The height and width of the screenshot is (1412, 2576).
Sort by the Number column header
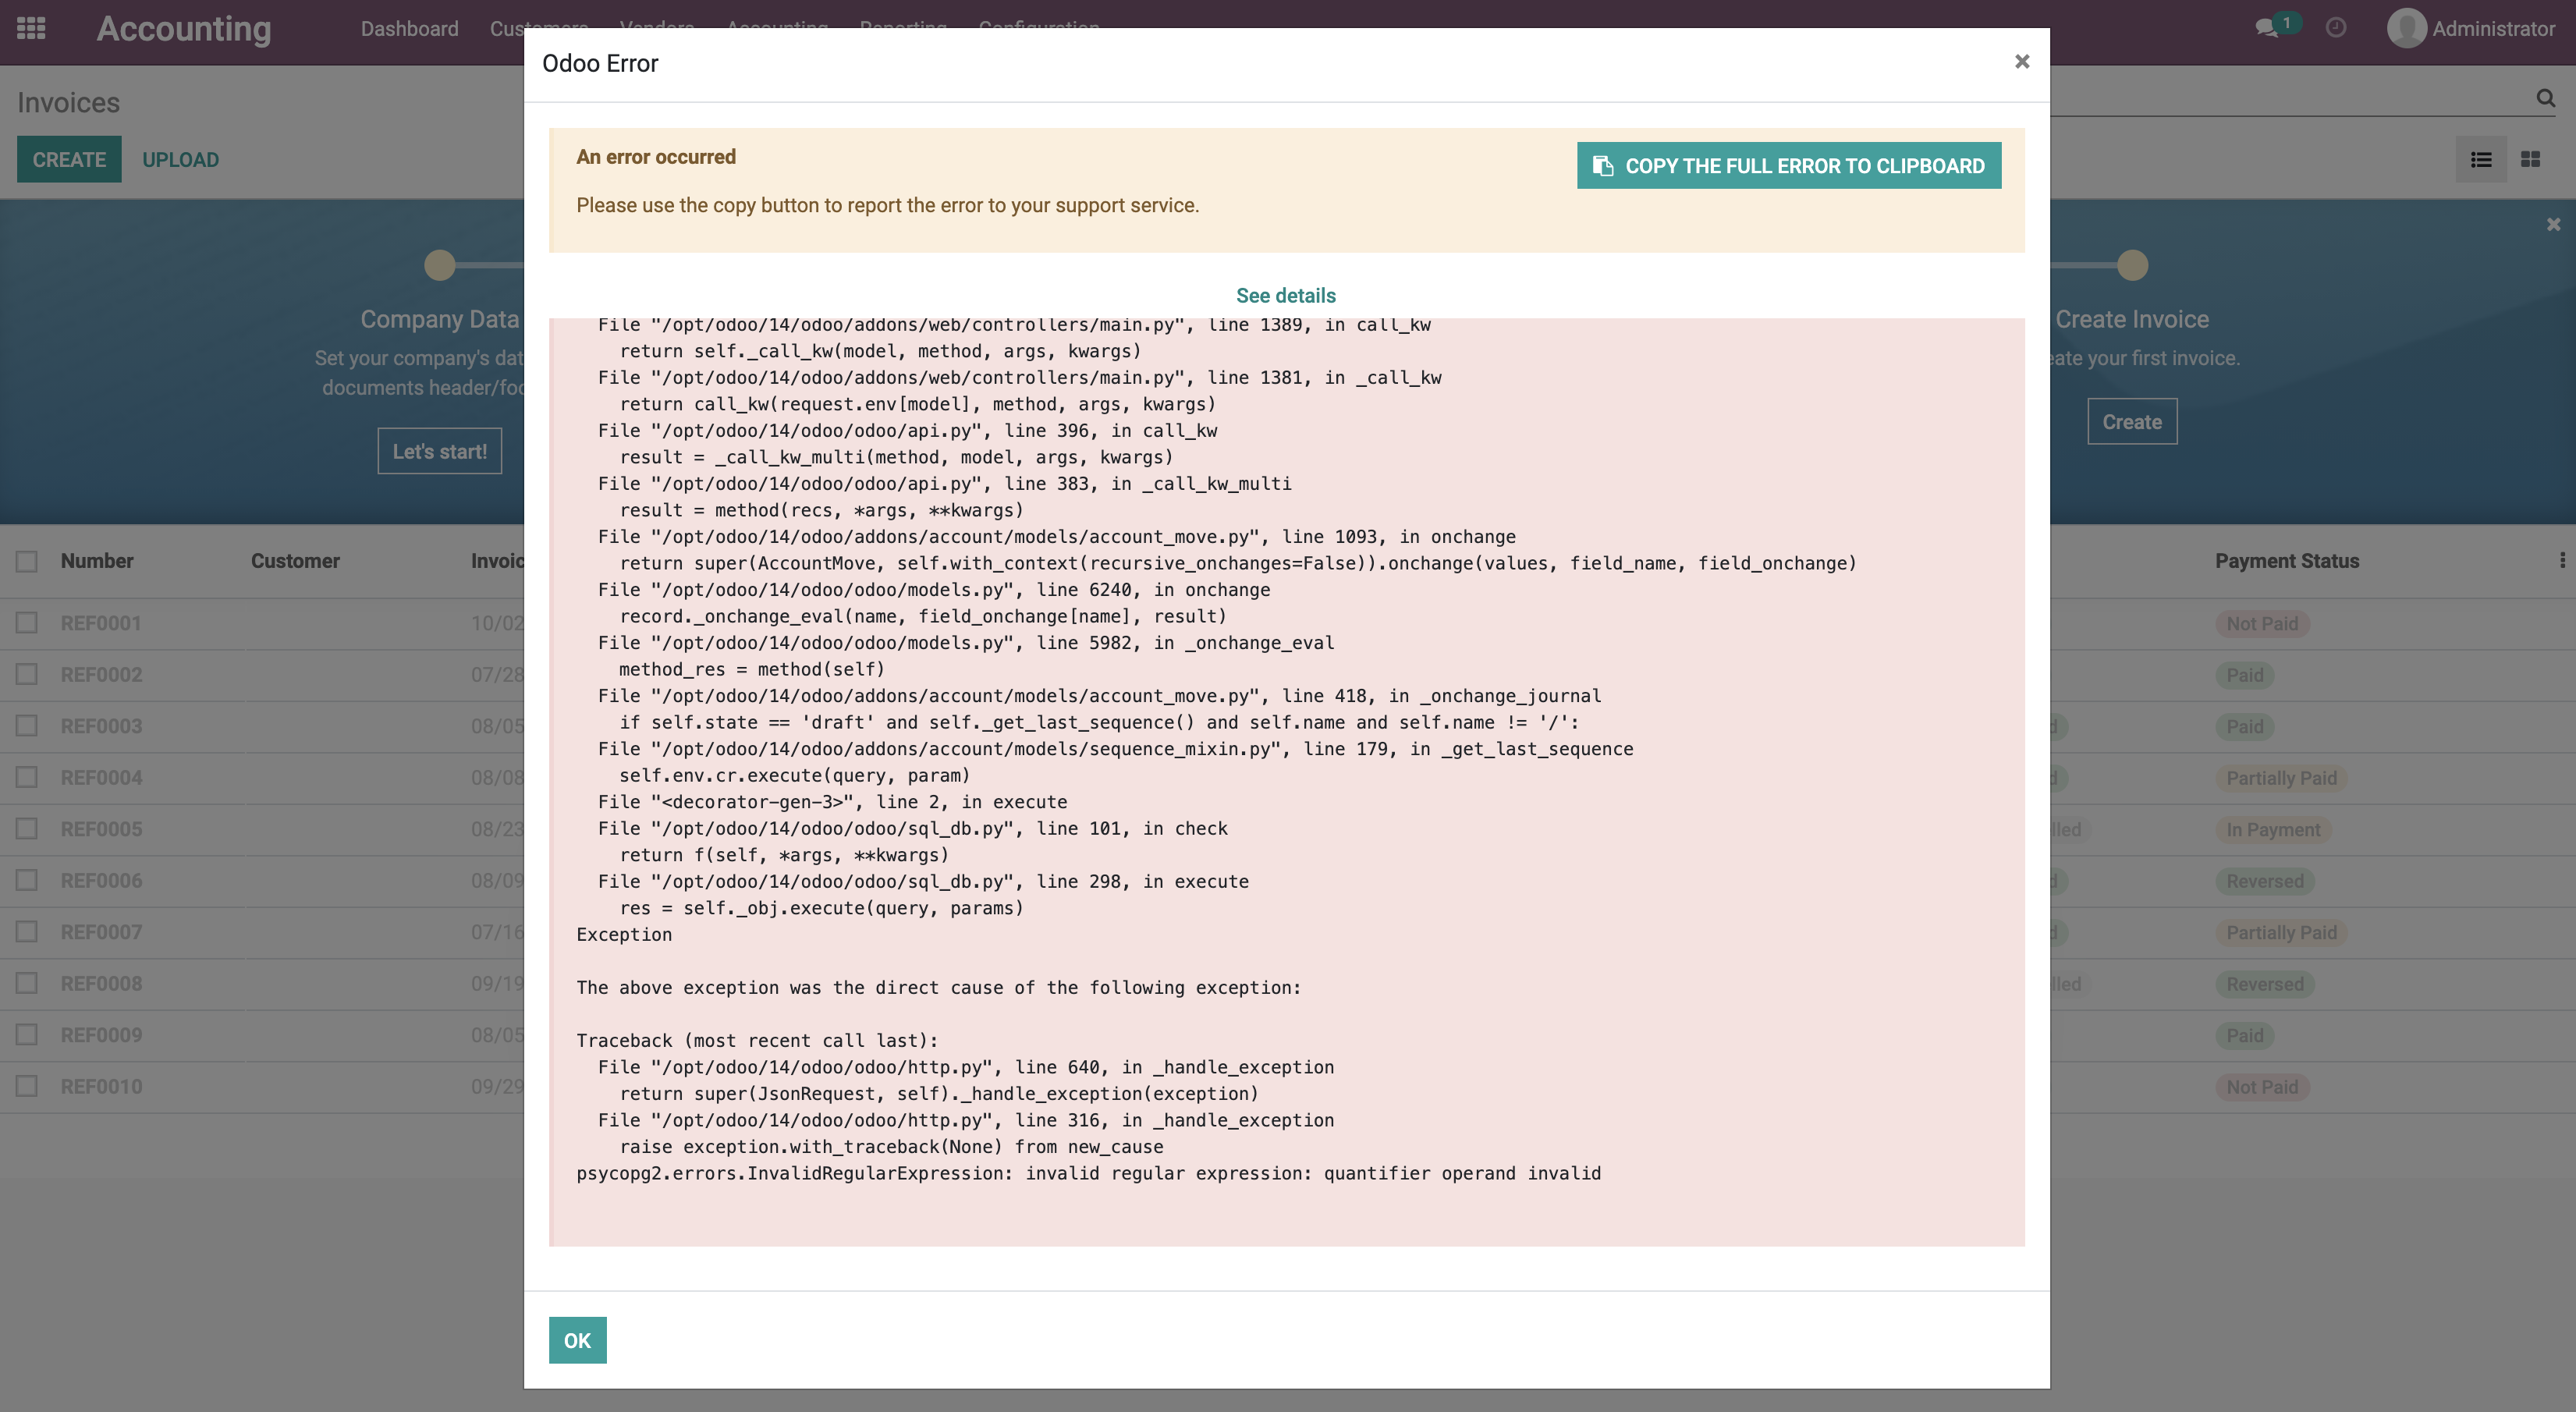point(97,561)
